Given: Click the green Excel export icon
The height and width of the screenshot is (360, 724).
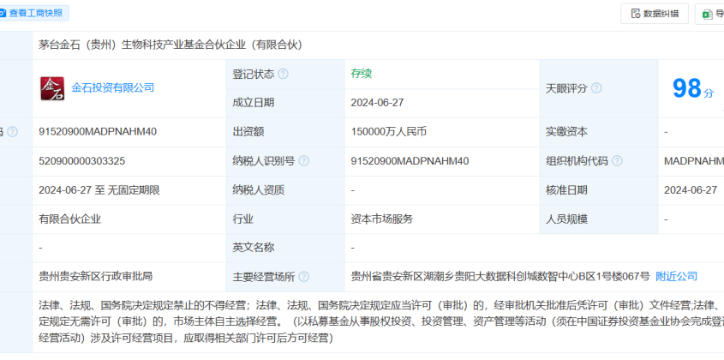Looking at the screenshot, I should (x=707, y=14).
